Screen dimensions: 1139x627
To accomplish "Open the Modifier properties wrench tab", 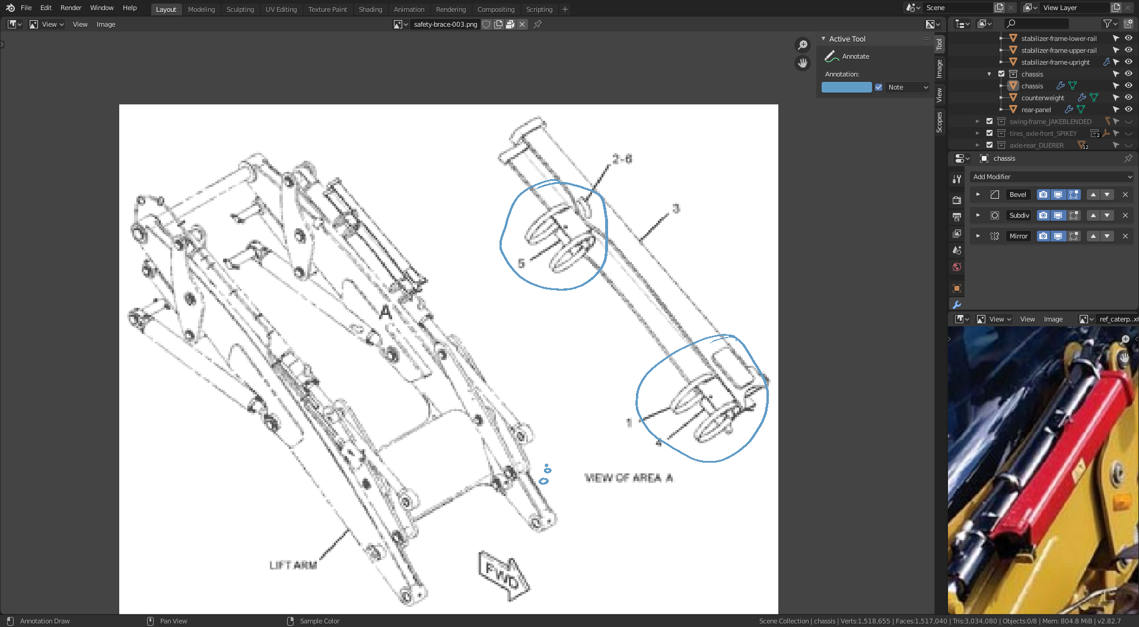I will [957, 305].
